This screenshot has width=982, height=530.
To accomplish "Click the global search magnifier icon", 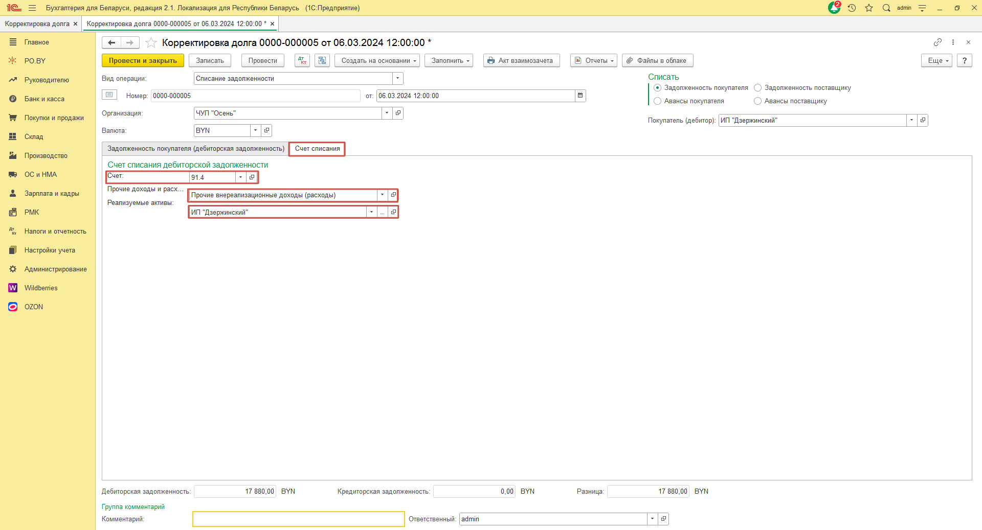I will [886, 8].
